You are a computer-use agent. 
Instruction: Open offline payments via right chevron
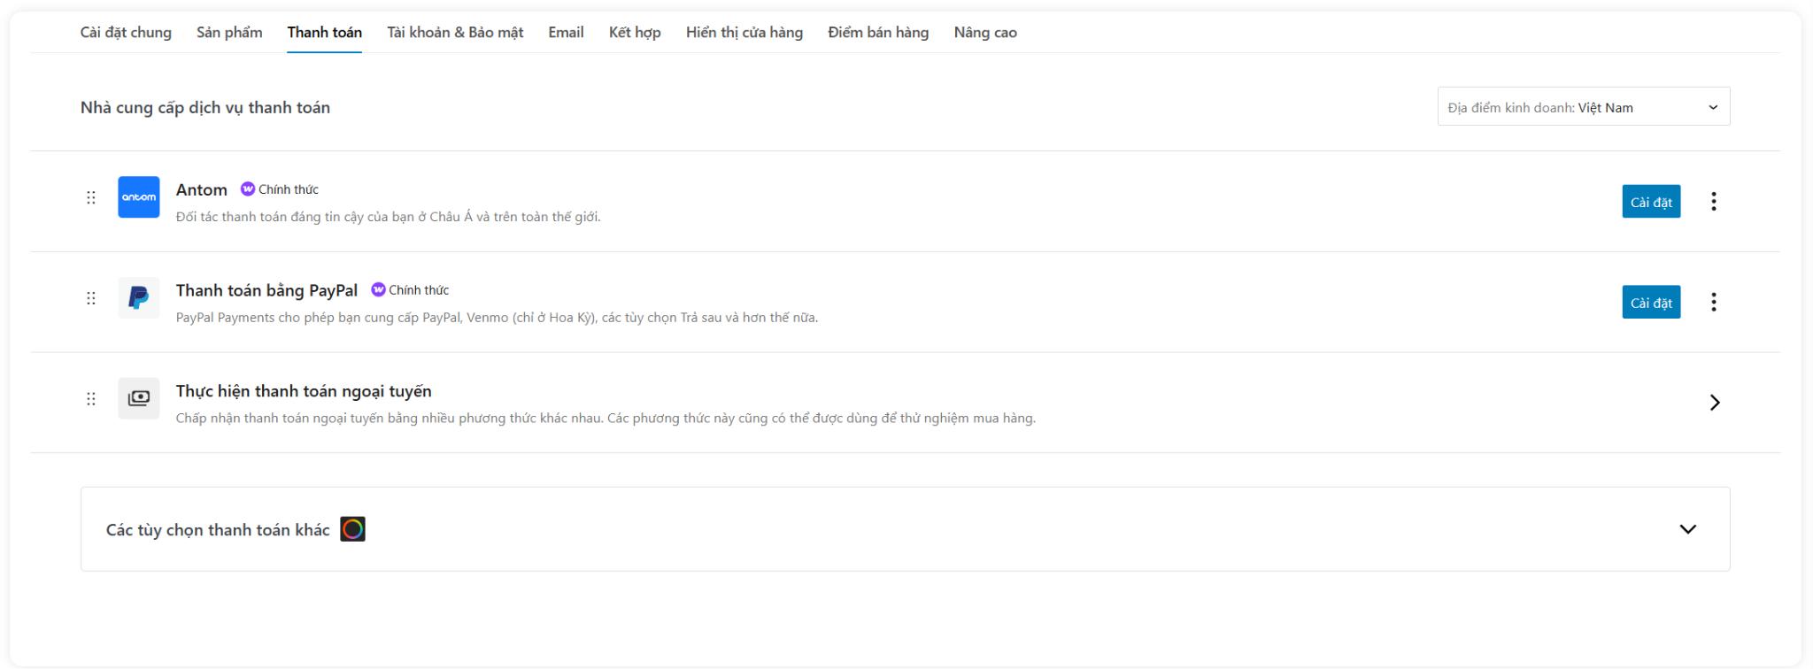point(1714,403)
